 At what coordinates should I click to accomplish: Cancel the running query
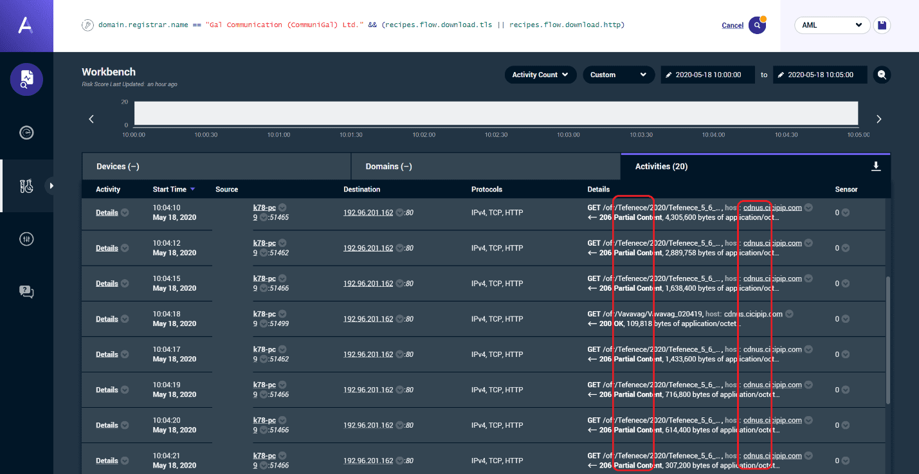point(732,26)
